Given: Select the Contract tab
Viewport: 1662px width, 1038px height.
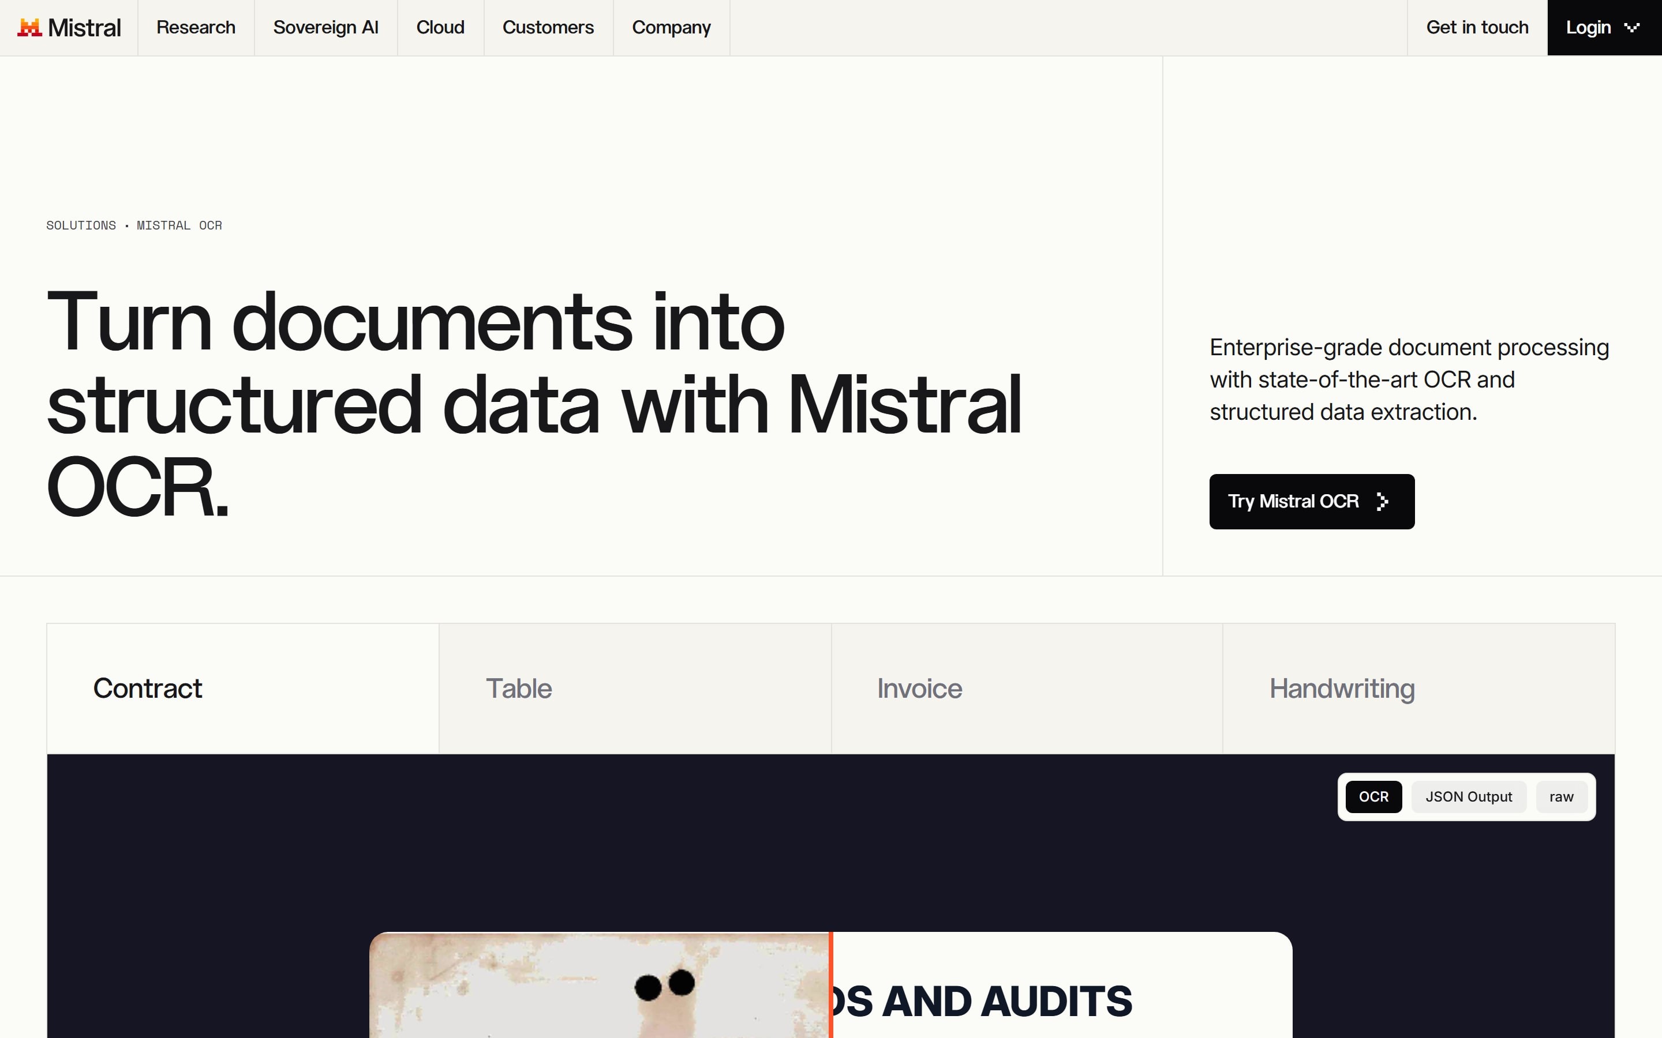Looking at the screenshot, I should (x=242, y=689).
